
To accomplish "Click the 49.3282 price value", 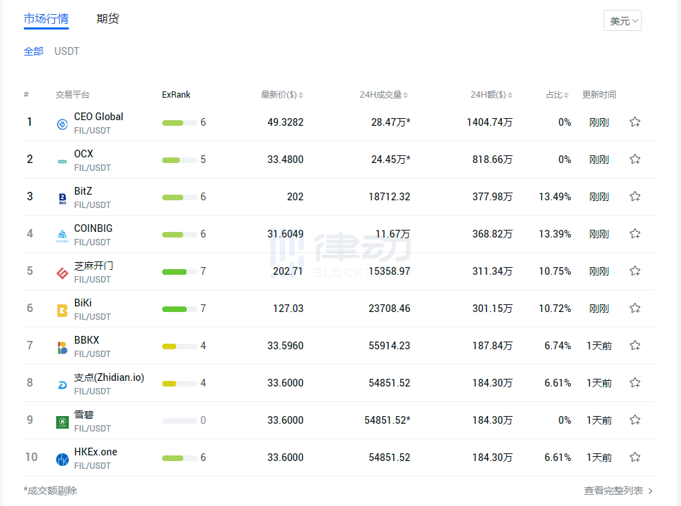I will tap(285, 122).
